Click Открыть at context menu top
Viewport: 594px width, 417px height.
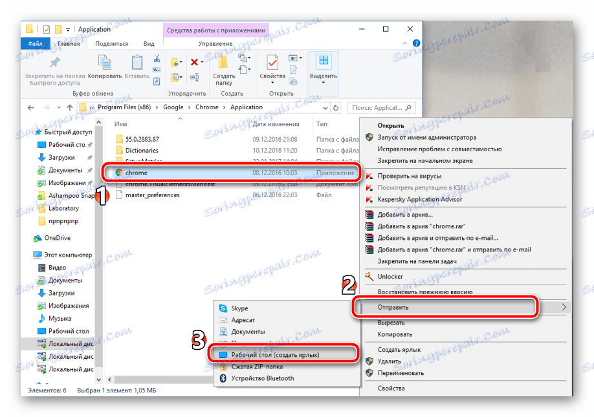tap(465, 125)
